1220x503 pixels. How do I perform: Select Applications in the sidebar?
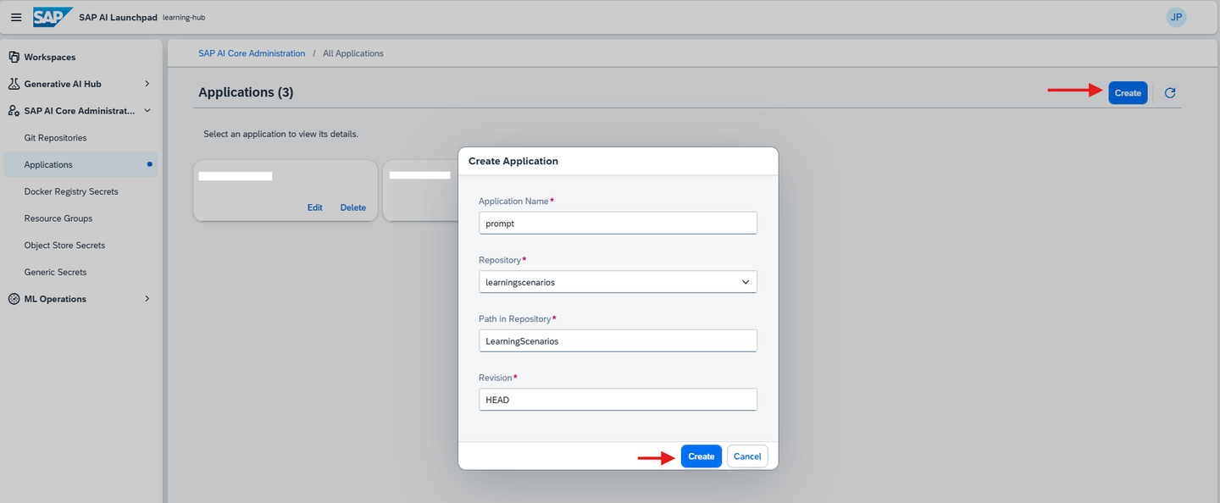click(80, 164)
